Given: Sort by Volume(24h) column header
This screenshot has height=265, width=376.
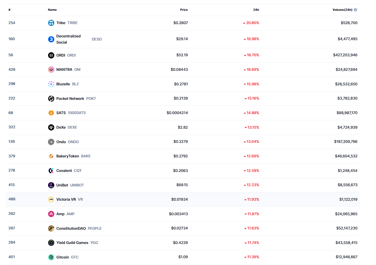Looking at the screenshot, I should (342, 10).
